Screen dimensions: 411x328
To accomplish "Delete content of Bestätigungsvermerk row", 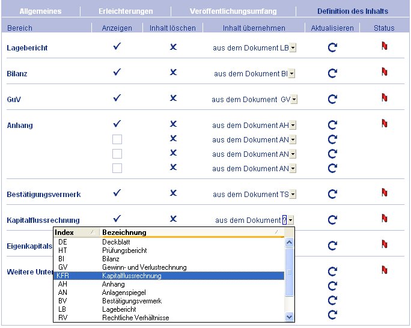I will tap(173, 193).
